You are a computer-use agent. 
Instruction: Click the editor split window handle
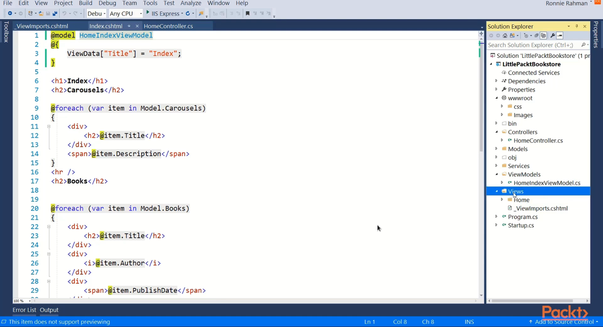[481, 34]
